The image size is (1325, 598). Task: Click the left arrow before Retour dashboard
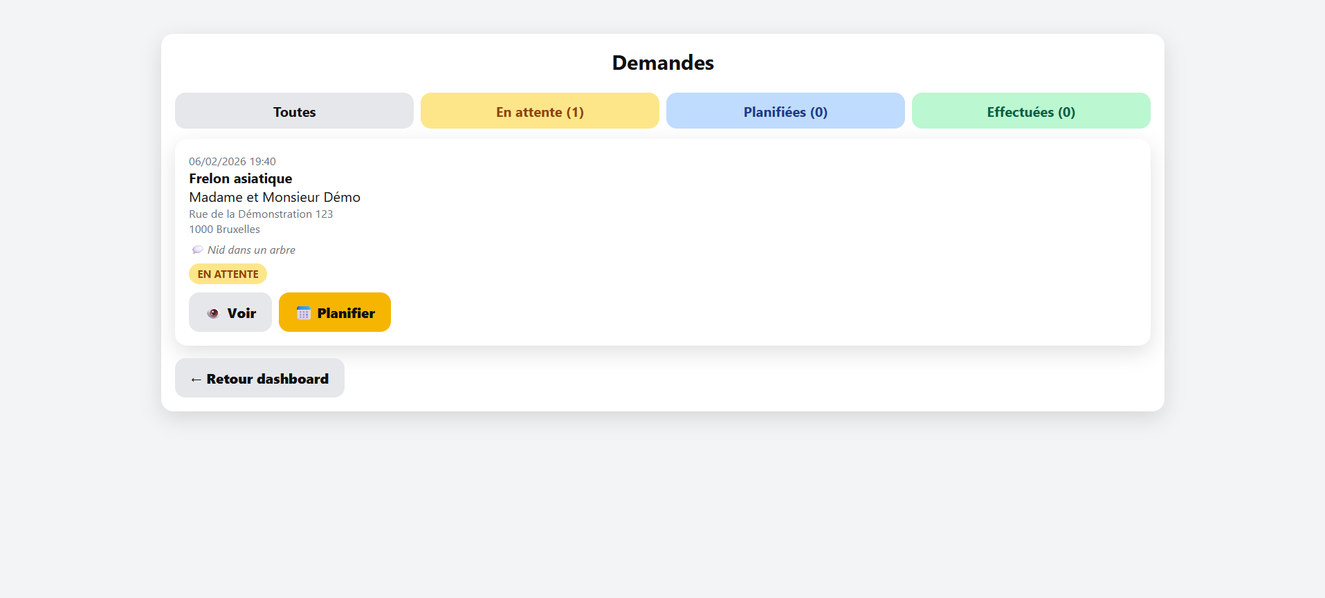point(196,380)
